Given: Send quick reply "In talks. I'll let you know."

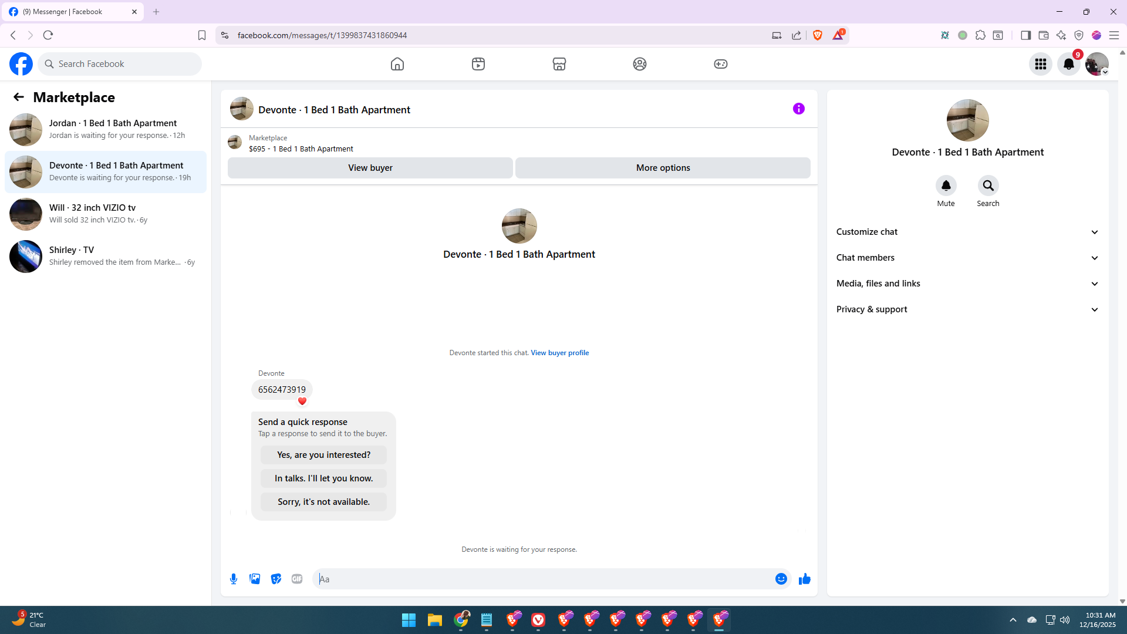Looking at the screenshot, I should 323,478.
